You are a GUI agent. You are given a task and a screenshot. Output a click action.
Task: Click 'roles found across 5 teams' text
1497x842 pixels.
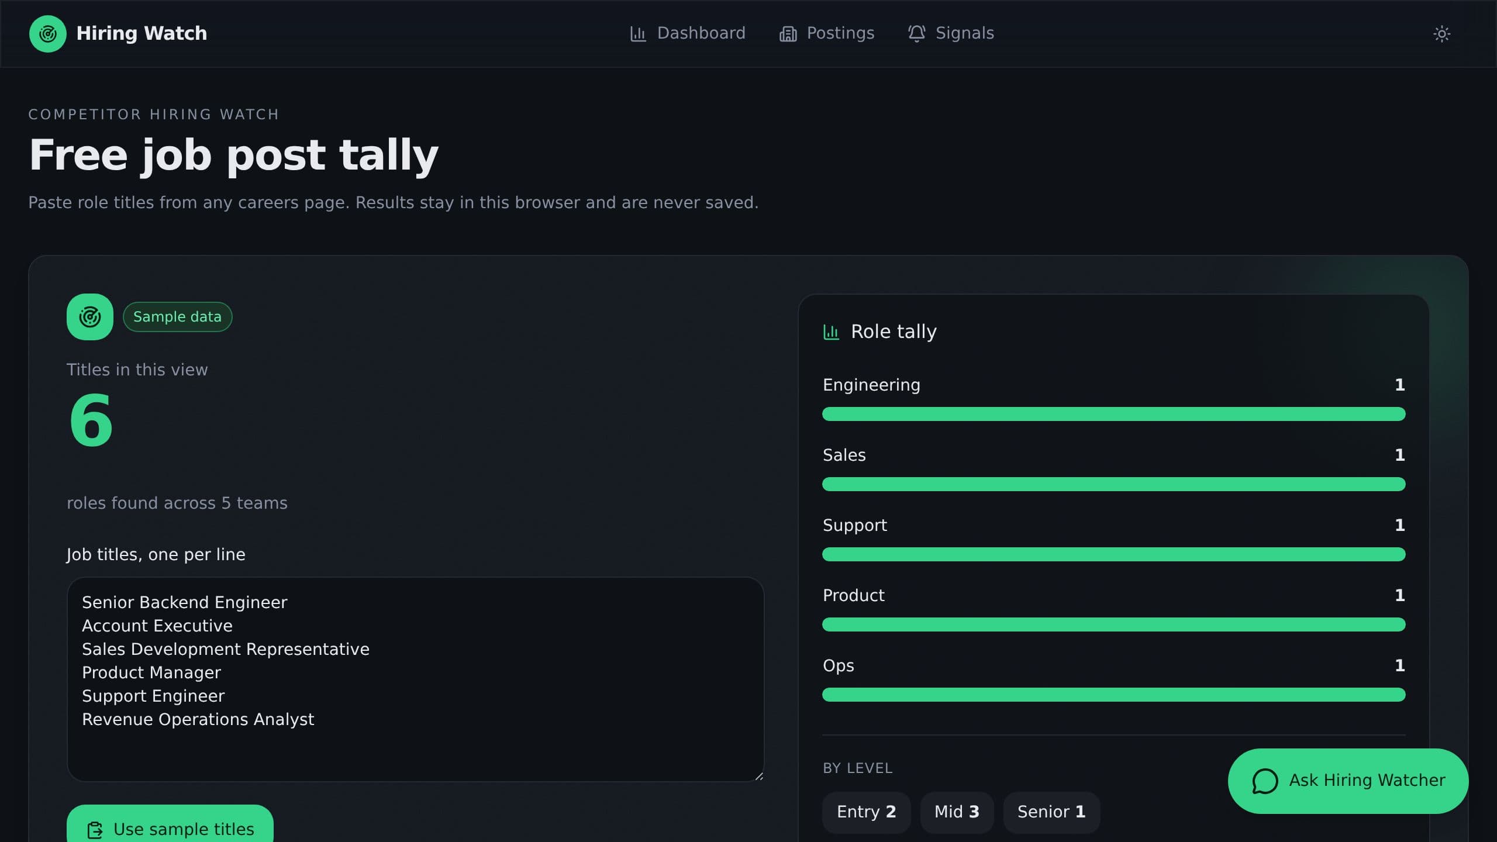click(x=177, y=503)
